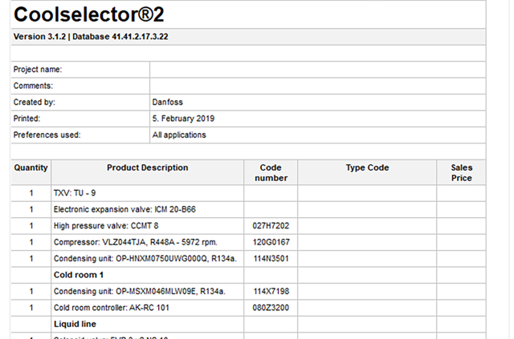
Task: Click code number 114N3501
Action: tap(271, 258)
